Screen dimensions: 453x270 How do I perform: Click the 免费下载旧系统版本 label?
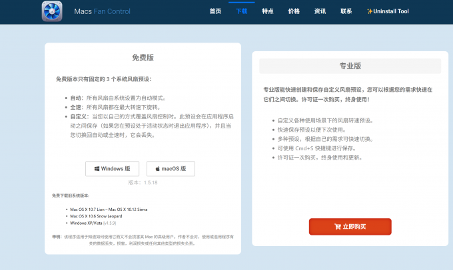tap(71, 196)
